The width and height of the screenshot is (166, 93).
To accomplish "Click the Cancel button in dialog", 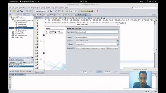I will [x=108, y=72].
